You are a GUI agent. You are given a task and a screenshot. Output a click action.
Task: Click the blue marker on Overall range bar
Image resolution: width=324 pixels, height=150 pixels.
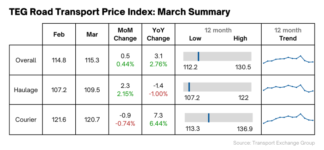click(x=198, y=56)
